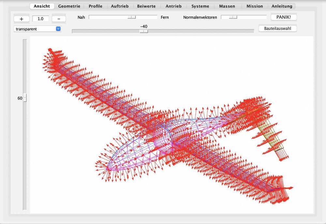Click the horizontal rotation slider at -40
The image size is (326, 224).
coord(144,31)
